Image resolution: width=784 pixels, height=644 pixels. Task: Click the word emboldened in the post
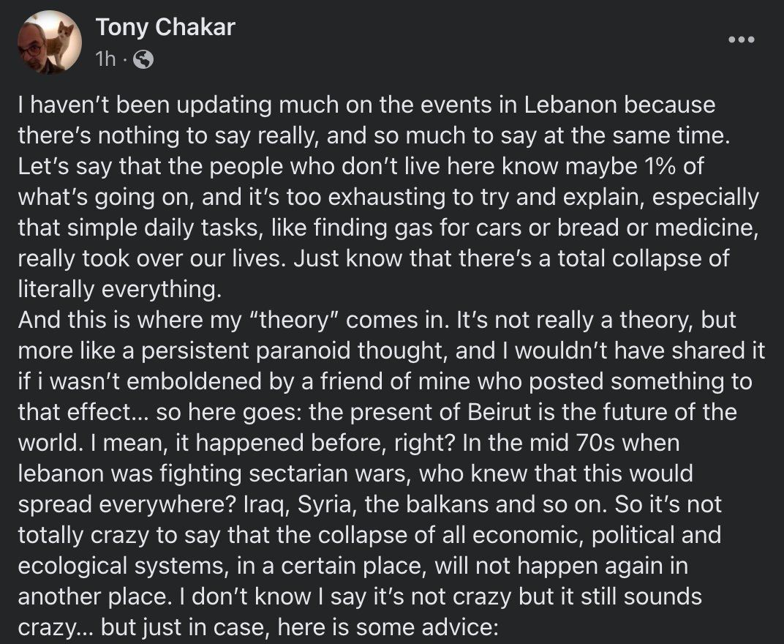[x=195, y=382]
